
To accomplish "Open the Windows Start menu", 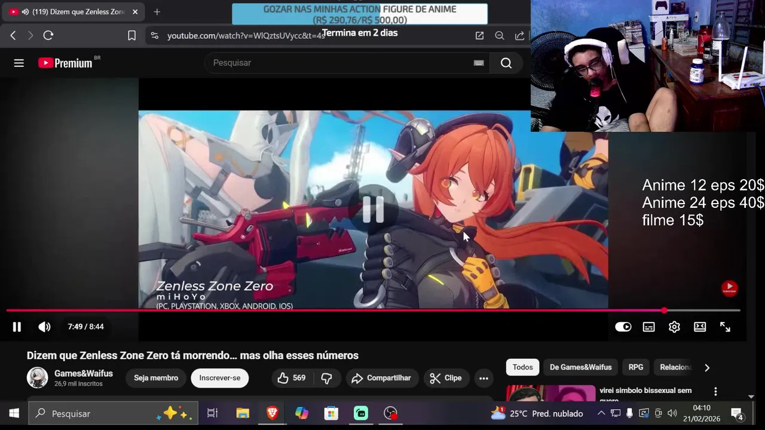I will (14, 413).
